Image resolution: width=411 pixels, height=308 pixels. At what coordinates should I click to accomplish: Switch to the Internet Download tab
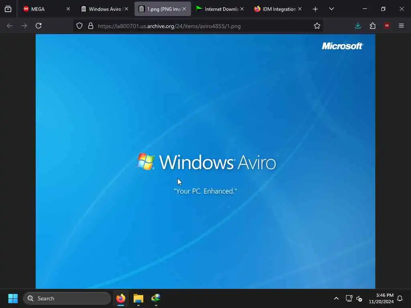coord(220,9)
